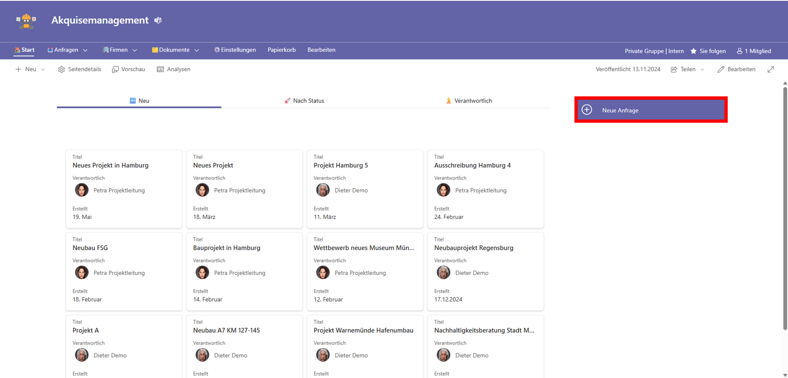Open Papierkorb in the navigation bar
This screenshot has height=378, width=788.
point(281,50)
